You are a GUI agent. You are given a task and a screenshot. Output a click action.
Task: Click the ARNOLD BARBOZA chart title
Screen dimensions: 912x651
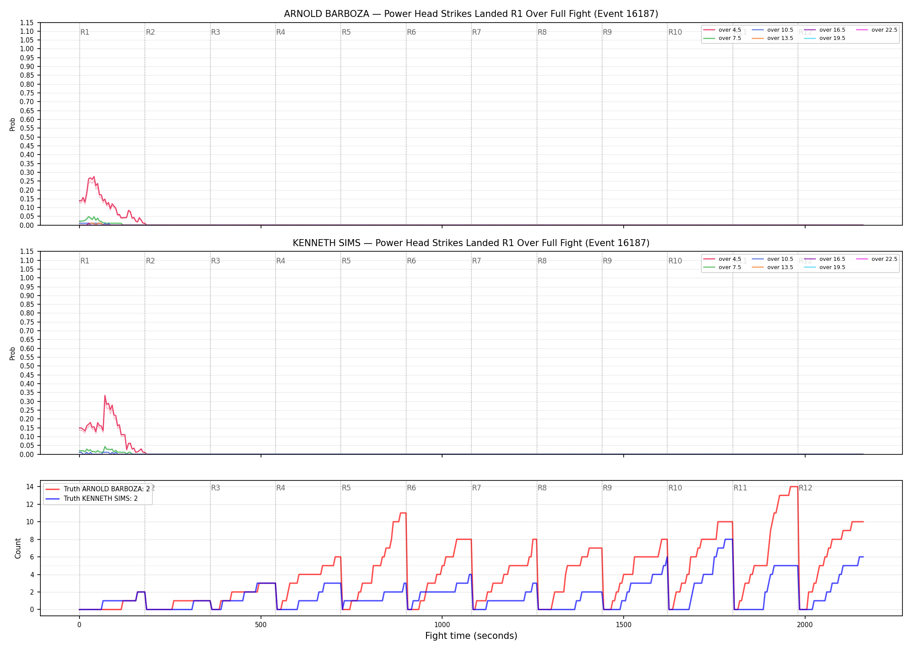click(x=471, y=14)
